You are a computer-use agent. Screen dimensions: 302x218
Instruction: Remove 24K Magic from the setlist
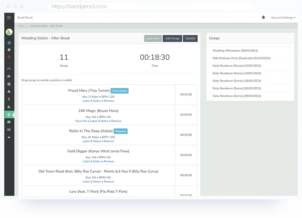(x=116, y=121)
